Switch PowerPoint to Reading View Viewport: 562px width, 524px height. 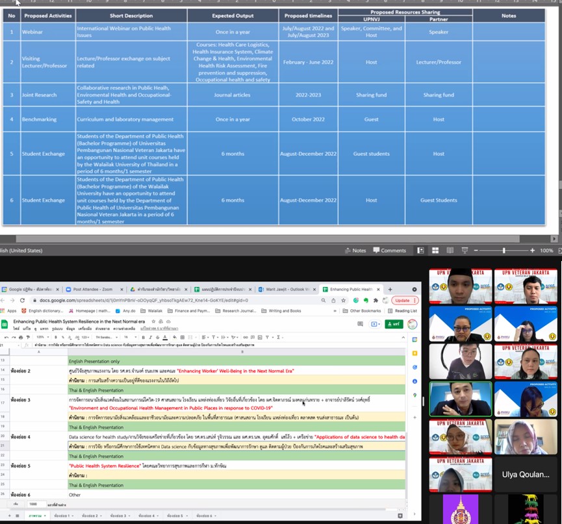click(450, 250)
